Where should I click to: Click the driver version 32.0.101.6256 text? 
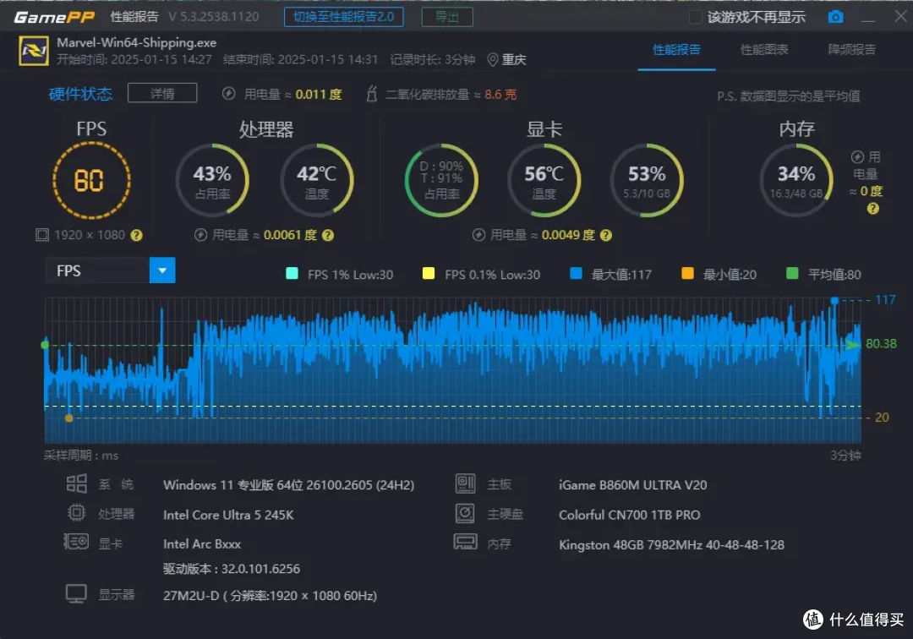[x=232, y=569]
